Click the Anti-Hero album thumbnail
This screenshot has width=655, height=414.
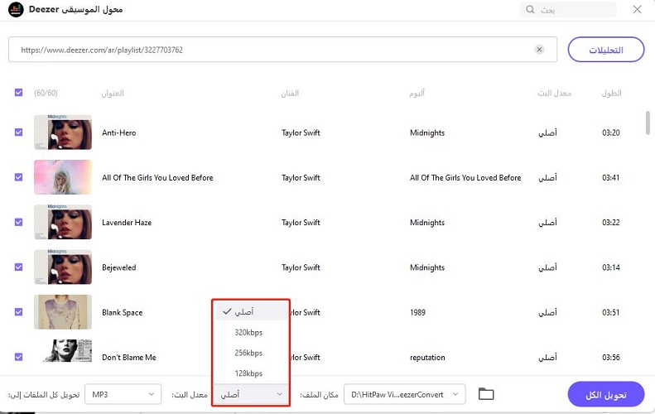pyautogui.click(x=63, y=132)
